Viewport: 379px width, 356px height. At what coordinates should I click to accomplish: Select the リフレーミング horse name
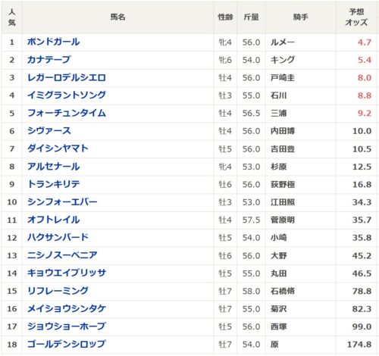pos(58,291)
